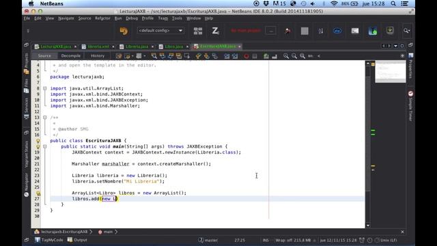This screenshot has height=246, width=437.
Task: Click the lightbulb hint on line 18
Action: 38,146
